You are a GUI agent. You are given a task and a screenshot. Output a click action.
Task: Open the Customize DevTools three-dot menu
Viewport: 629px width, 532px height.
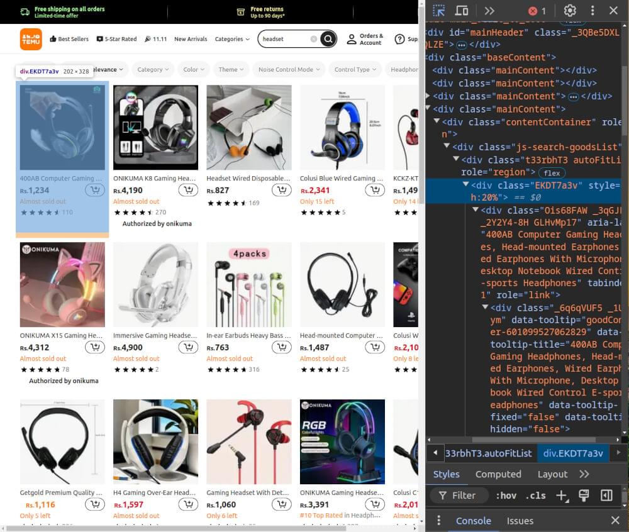click(593, 11)
